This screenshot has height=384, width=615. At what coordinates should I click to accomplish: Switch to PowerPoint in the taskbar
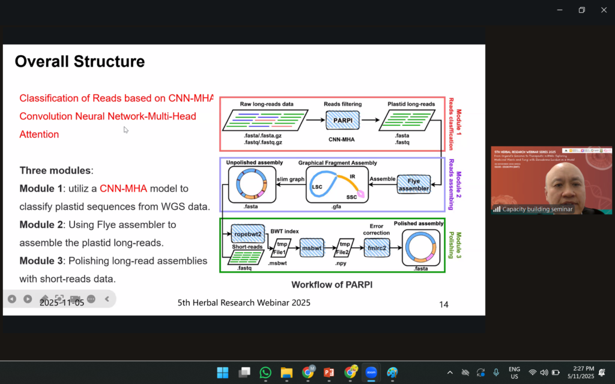point(329,373)
